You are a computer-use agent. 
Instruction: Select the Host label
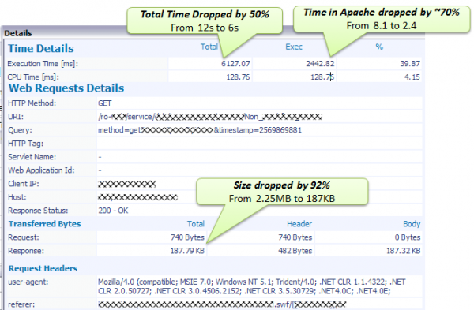click(17, 197)
